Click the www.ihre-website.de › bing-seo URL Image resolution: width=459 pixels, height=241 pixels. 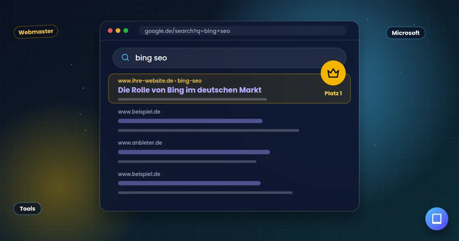[160, 81]
